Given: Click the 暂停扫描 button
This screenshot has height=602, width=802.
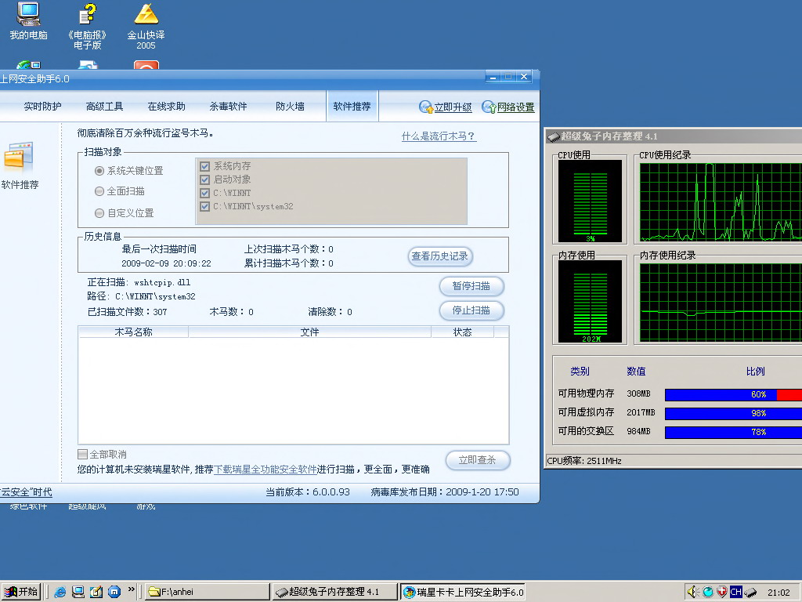Looking at the screenshot, I should coord(471,286).
